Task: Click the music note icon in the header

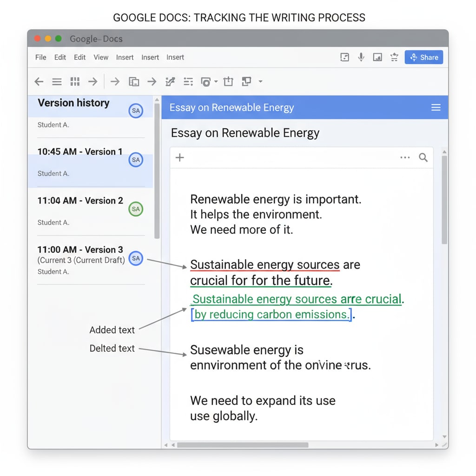Action: [x=344, y=57]
